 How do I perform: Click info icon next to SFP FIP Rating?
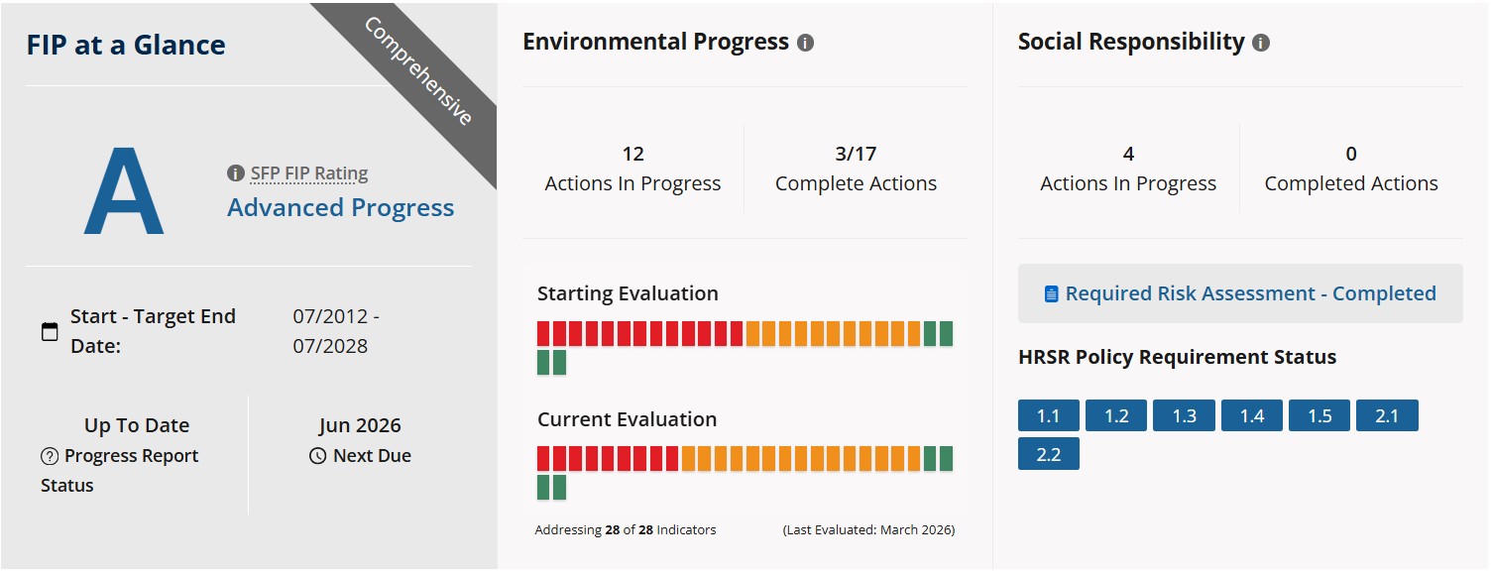[x=235, y=173]
